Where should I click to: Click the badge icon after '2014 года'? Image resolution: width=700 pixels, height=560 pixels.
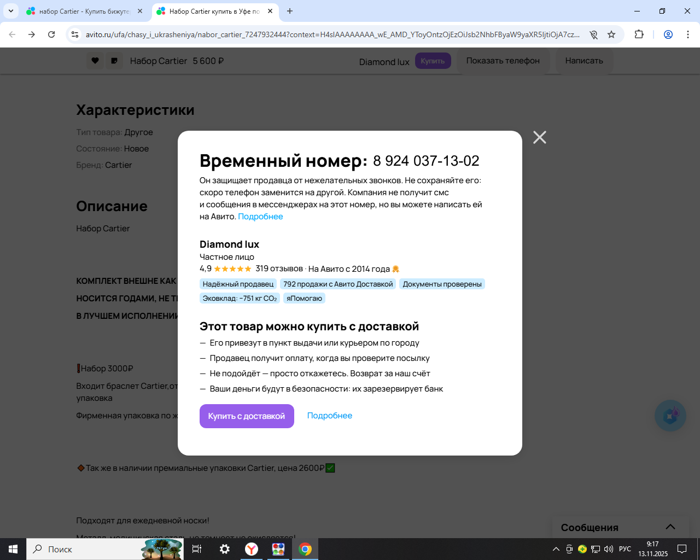pos(396,269)
